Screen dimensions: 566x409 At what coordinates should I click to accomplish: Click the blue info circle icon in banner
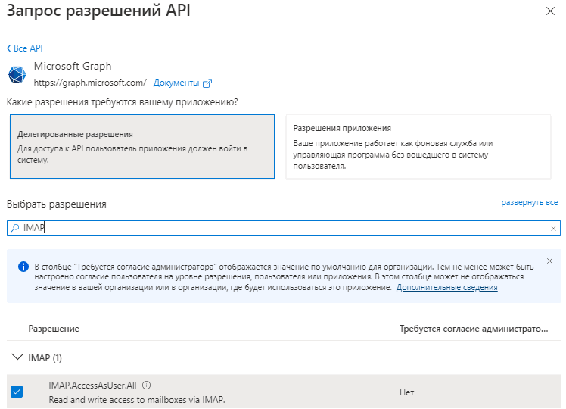pos(23,267)
